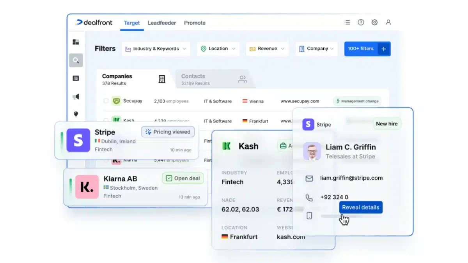The image size is (468, 263).
Task: Click liam.griffin@stripe.com email address
Action: (351, 178)
